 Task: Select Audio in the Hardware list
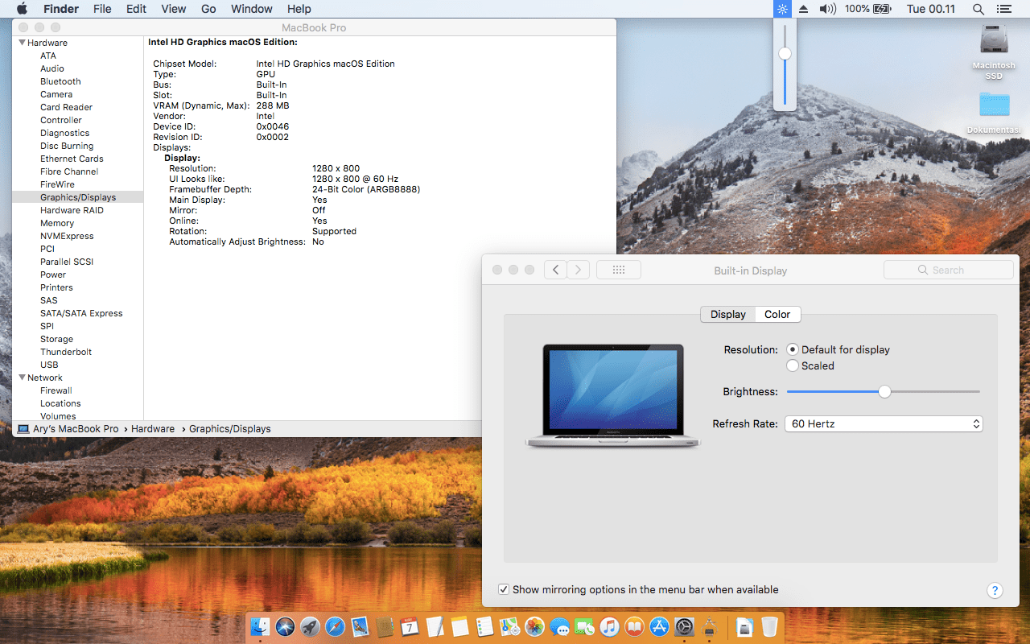pyautogui.click(x=52, y=68)
